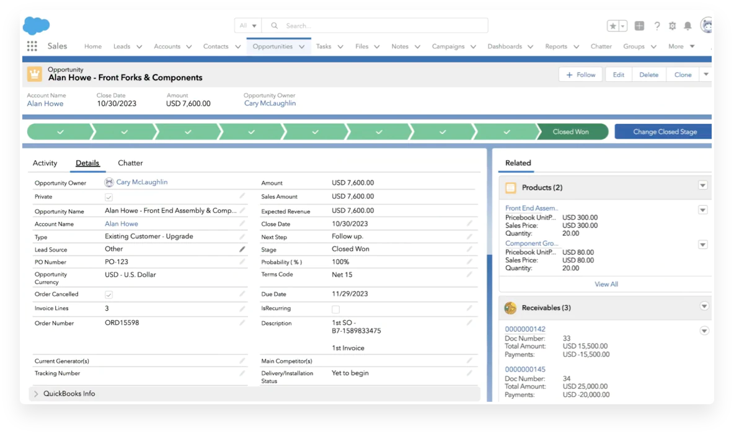Screen dimensions: 734x434
Task: Switch to the Chatter tab in record
Action: pyautogui.click(x=130, y=163)
